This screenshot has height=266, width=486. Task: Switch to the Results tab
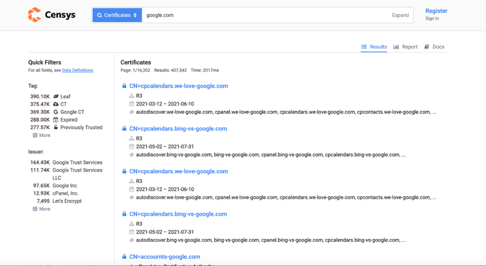(x=374, y=47)
